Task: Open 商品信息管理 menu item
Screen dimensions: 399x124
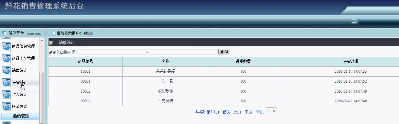Action: [x=23, y=46]
